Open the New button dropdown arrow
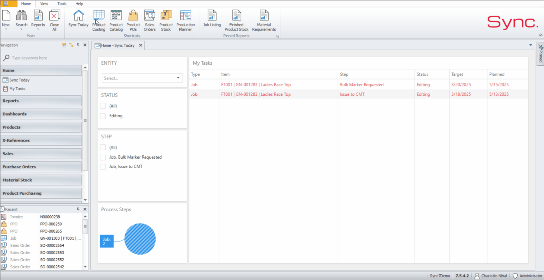Image resolution: width=544 pixels, height=280 pixels. coord(6,29)
